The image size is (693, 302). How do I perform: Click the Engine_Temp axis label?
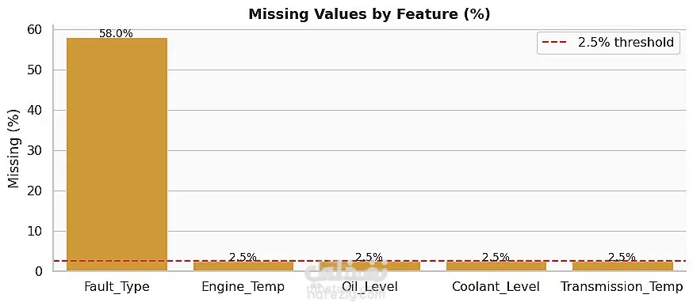(243, 287)
